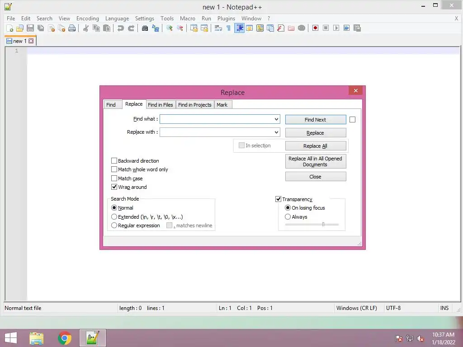Open the Document Map icon
Viewport: 463px width, 347px height.
(260, 28)
